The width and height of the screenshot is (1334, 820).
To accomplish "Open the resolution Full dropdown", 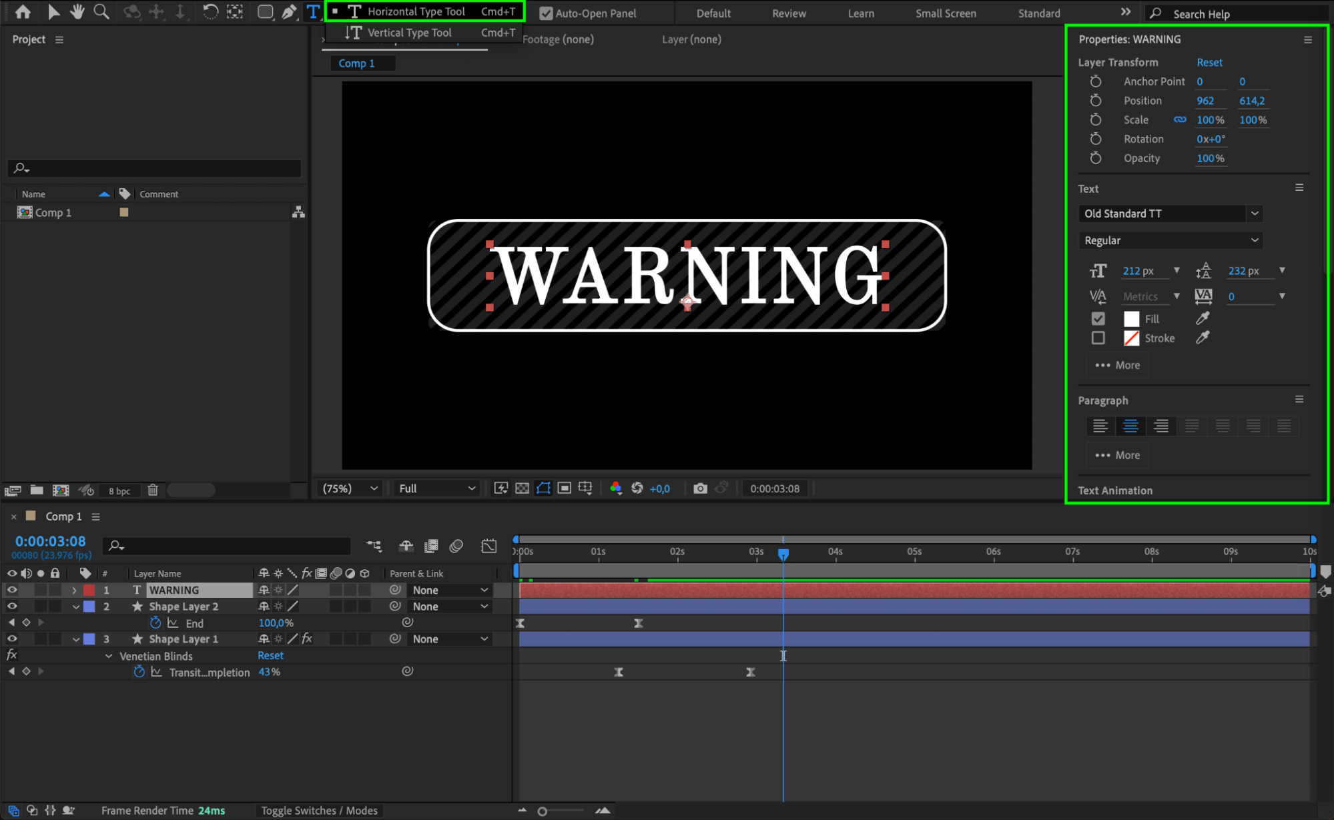I will click(x=437, y=488).
